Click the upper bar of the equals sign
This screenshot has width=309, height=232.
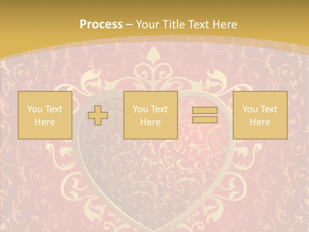(x=205, y=111)
